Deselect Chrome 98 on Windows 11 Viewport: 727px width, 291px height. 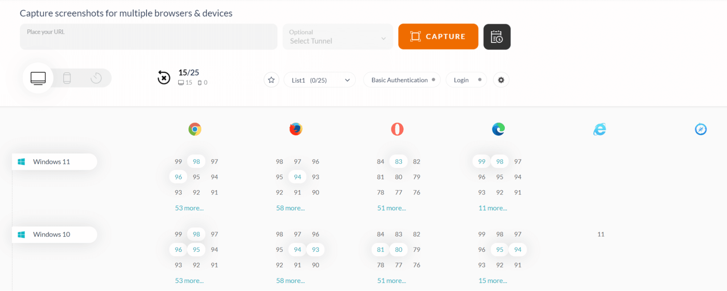tap(196, 161)
